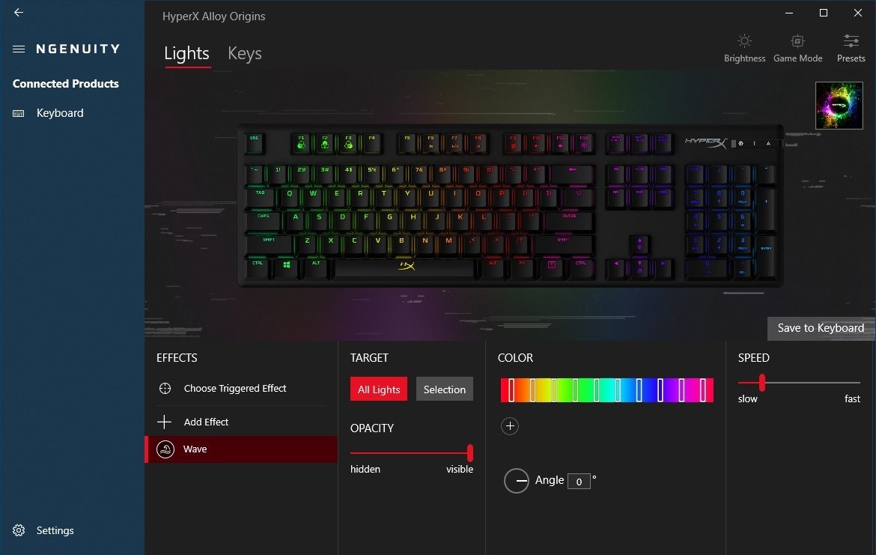Click the Angle dial control
Viewport: 876px width, 555px height.
click(516, 481)
